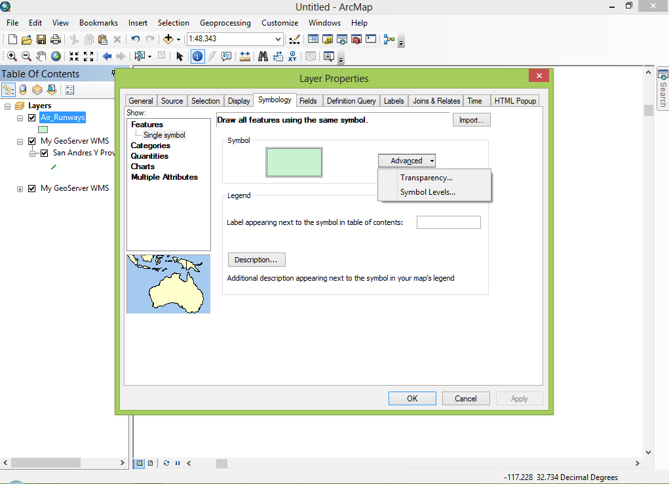Choose Transparency... from Advanced menu
The image size is (669, 484).
[426, 178]
